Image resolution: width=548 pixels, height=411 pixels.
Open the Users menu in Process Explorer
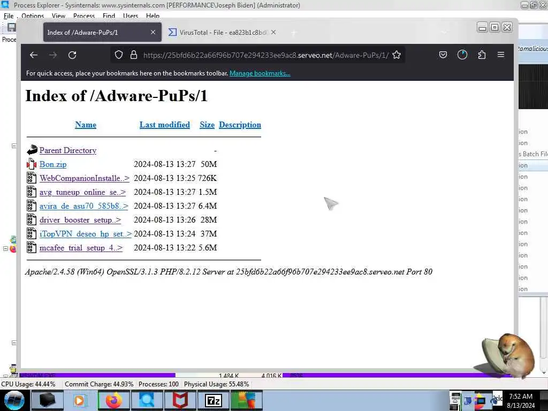pyautogui.click(x=131, y=16)
